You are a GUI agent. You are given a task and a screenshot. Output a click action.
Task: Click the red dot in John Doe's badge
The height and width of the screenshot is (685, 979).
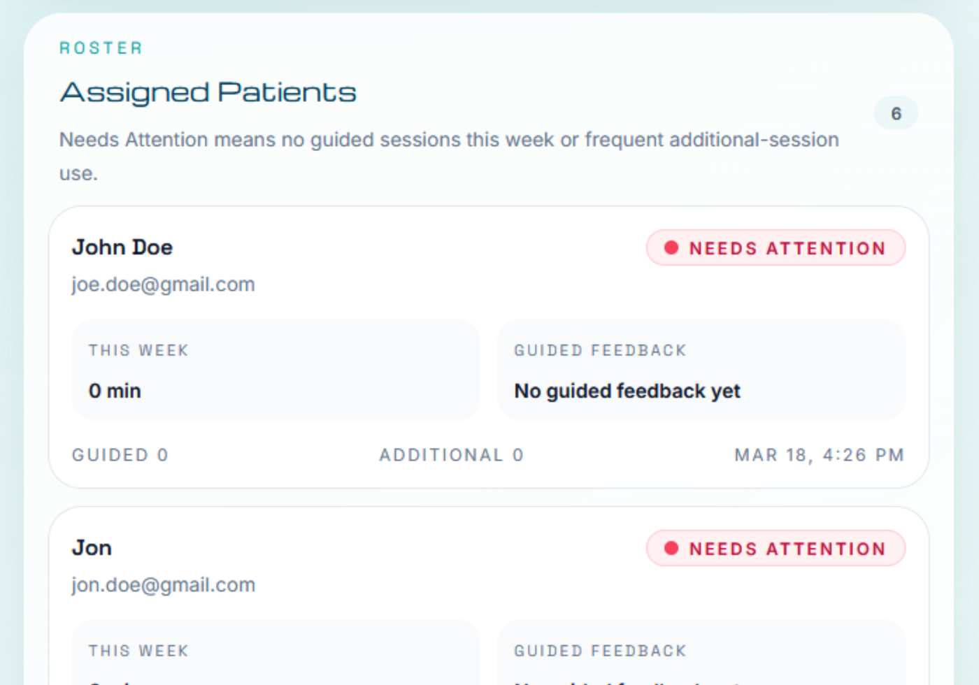pos(671,248)
